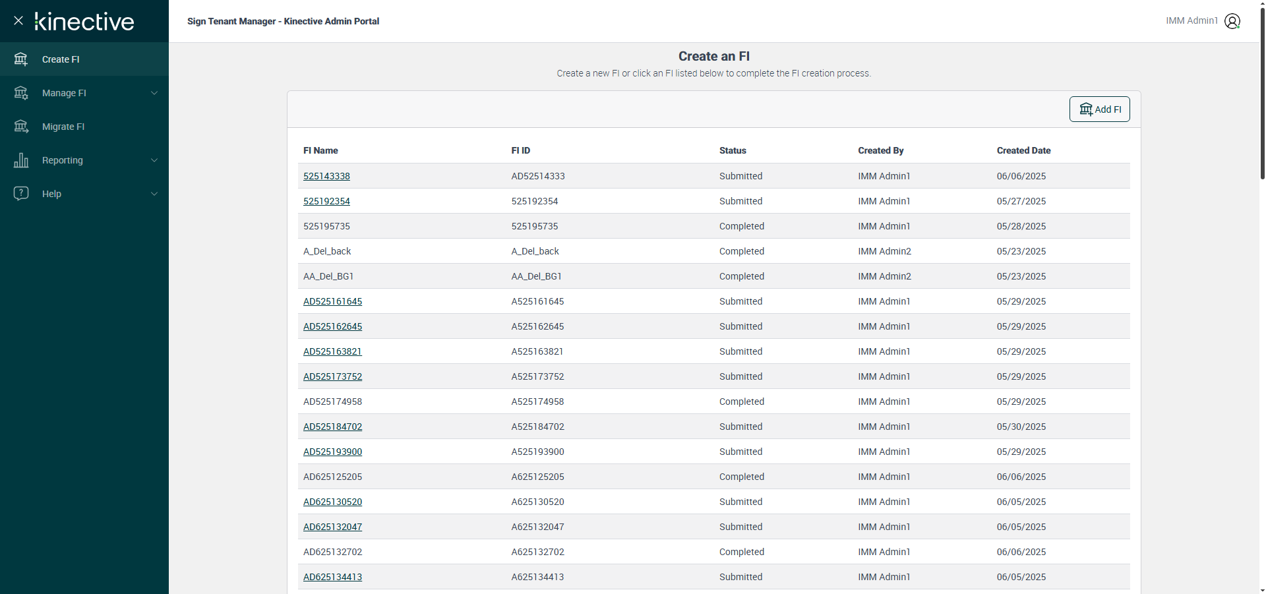Open the AD625134413 FI link
This screenshot has width=1266, height=594.
click(x=332, y=577)
